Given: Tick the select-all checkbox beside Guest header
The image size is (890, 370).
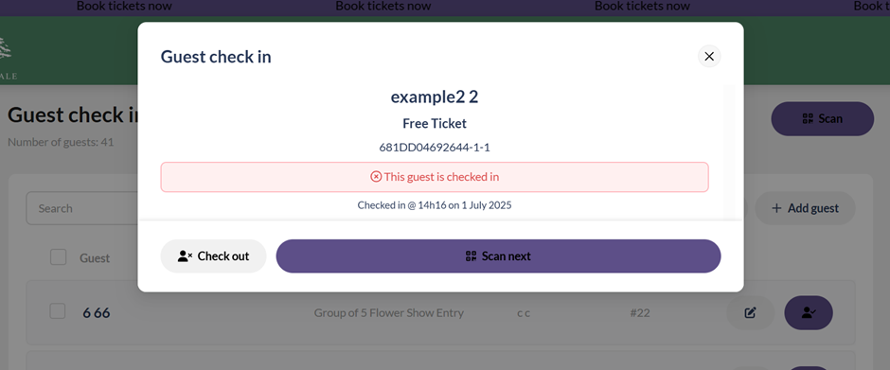Looking at the screenshot, I should tap(58, 257).
